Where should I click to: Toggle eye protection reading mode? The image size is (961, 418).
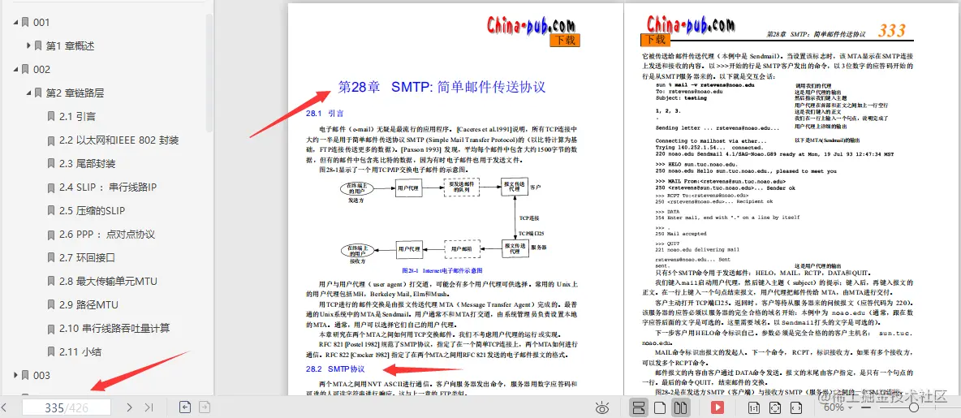tap(602, 407)
